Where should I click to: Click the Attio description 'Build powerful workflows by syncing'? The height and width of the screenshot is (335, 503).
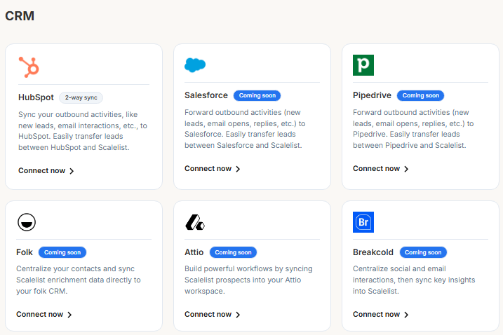248,280
